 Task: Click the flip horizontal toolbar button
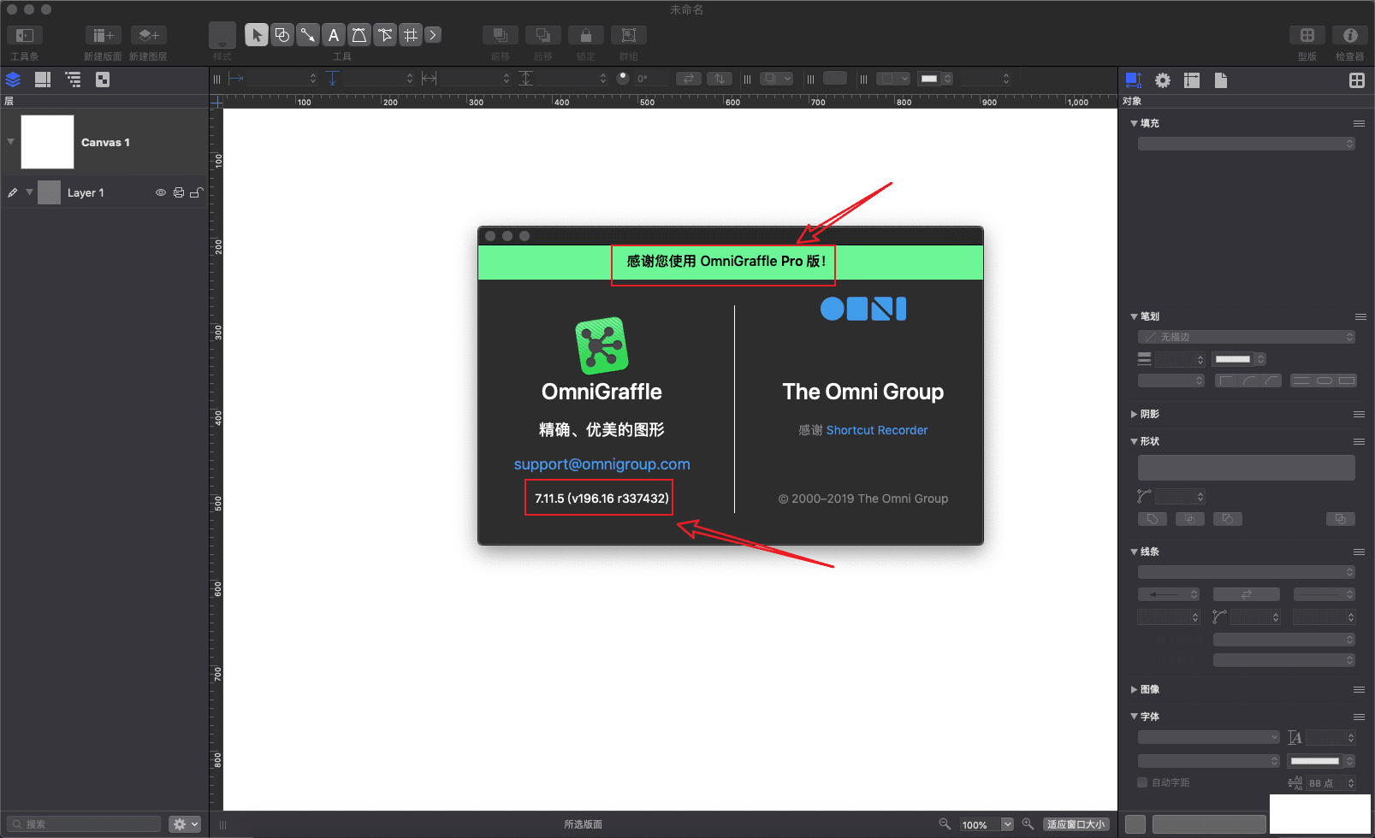[689, 79]
